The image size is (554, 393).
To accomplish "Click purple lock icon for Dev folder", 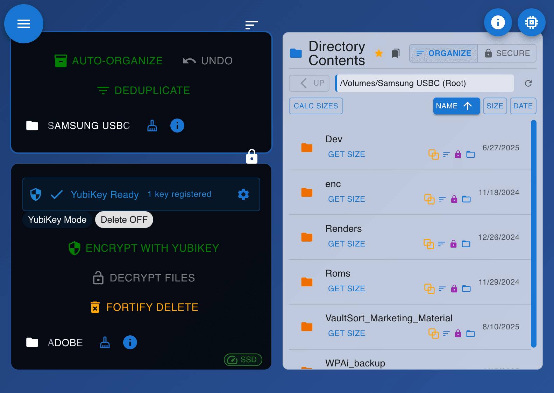I will click(x=458, y=155).
